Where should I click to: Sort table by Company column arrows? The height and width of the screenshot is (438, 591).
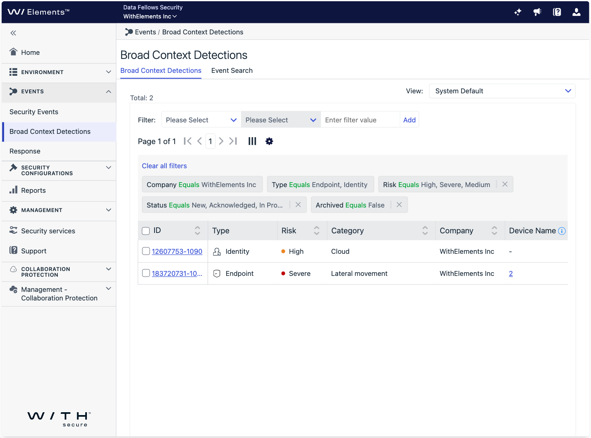tap(495, 230)
